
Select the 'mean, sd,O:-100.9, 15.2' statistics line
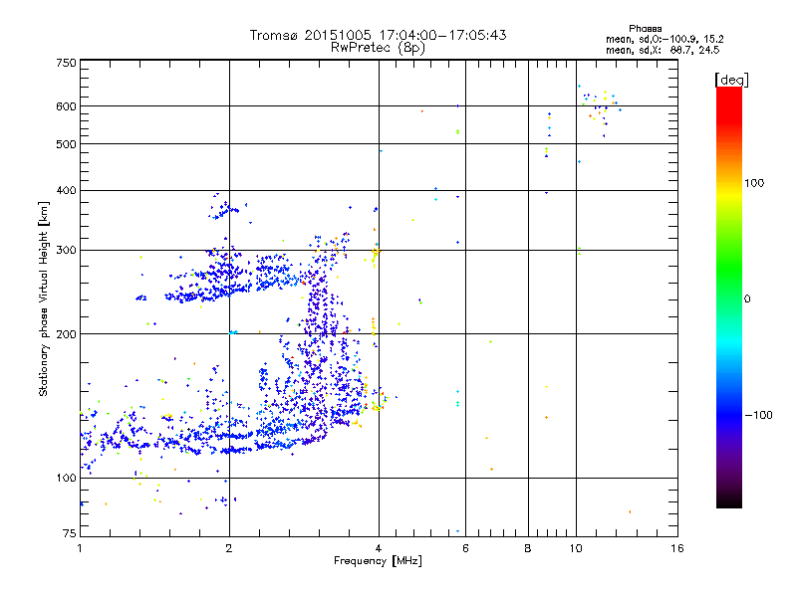click(x=664, y=39)
